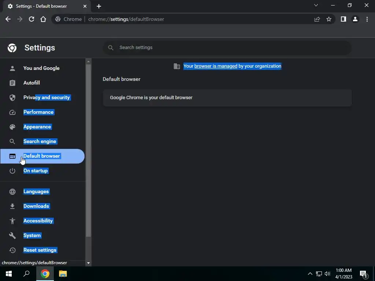Click the download arrow icon for Downloads
The width and height of the screenshot is (375, 281).
tap(12, 206)
